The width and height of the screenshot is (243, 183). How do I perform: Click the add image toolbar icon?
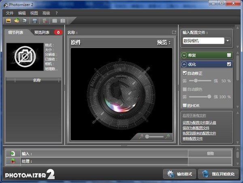tap(9, 21)
